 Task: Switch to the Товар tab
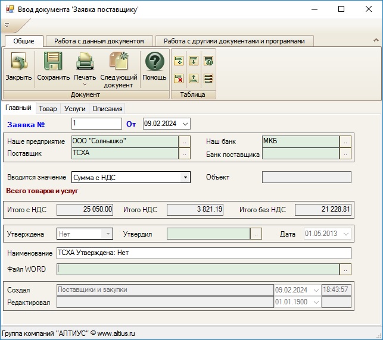coord(48,109)
